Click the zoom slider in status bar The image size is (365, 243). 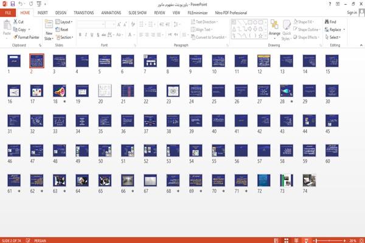329,241
